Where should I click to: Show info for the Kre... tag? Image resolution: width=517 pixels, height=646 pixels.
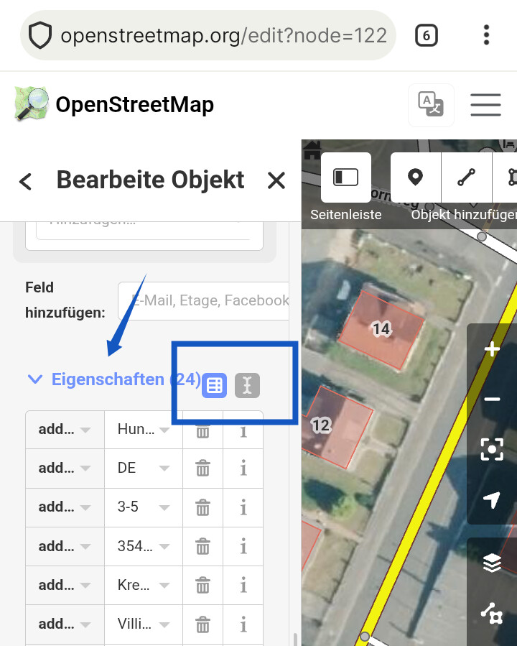click(243, 586)
